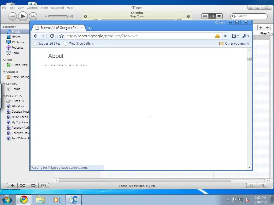Click the Chrome address bar URL

tap(102, 36)
